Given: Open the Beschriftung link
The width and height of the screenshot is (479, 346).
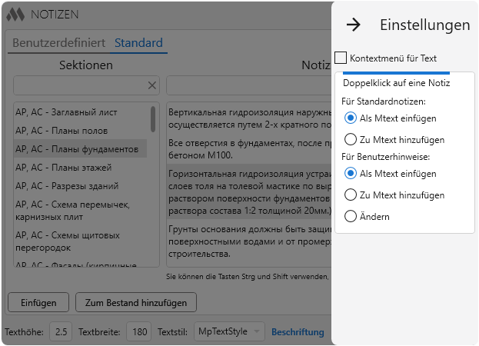Looking at the screenshot, I should click(298, 332).
